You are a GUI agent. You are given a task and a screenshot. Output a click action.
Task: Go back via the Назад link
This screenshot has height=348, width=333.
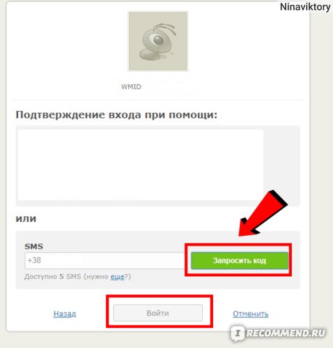click(65, 314)
